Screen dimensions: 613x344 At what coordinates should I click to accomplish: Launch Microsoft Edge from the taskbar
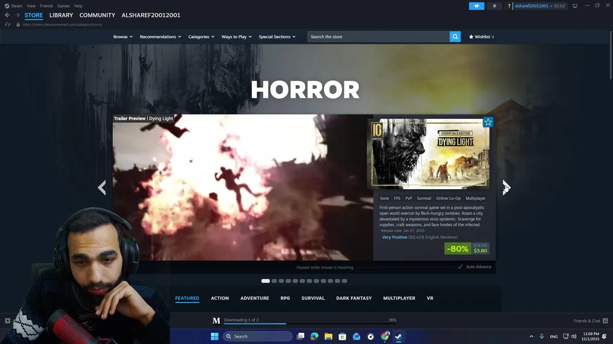coord(314,336)
